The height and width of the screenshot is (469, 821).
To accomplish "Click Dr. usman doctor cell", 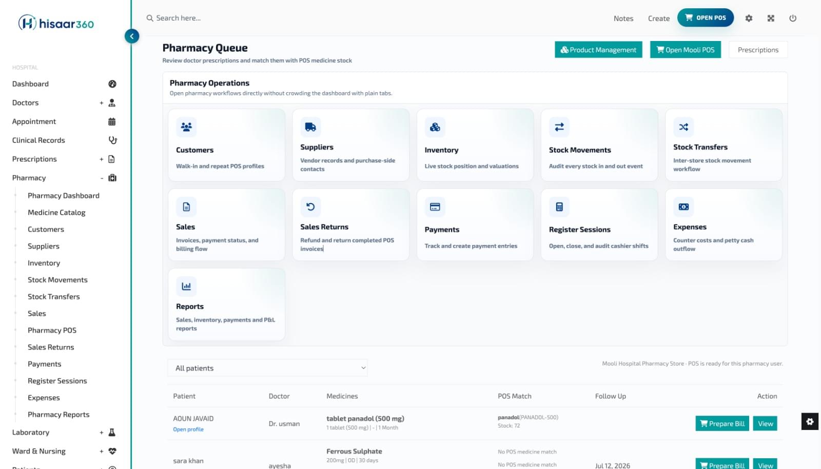I will click(x=284, y=424).
